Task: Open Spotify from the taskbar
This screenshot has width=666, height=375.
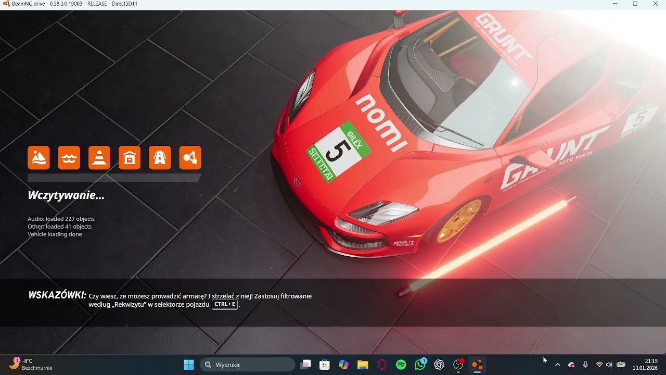Action: tap(401, 365)
